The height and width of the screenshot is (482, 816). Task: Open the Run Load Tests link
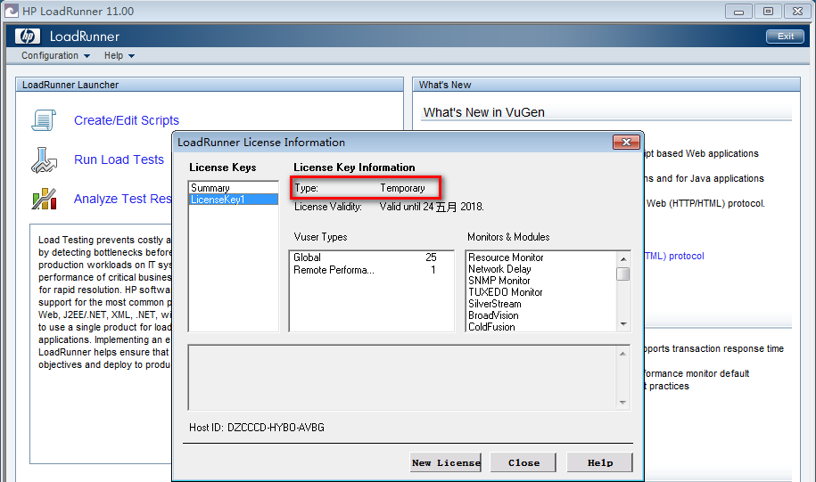pyautogui.click(x=119, y=159)
